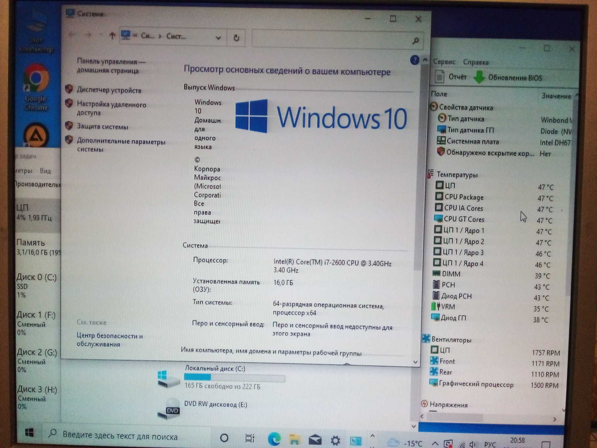
Task: Click the forward arrow in System window
Action: [x=88, y=35]
